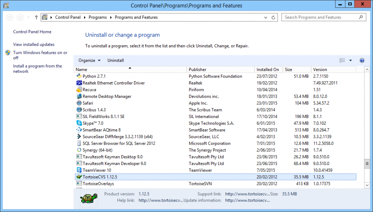Expand the root breadcrumb arrow before Control Panel

51,17
